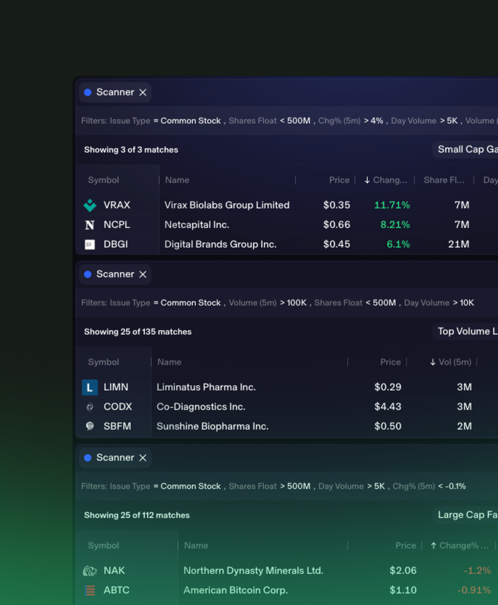Image resolution: width=498 pixels, height=605 pixels.
Task: Click Showing 25 of 135 matches text
Action: 138,332
